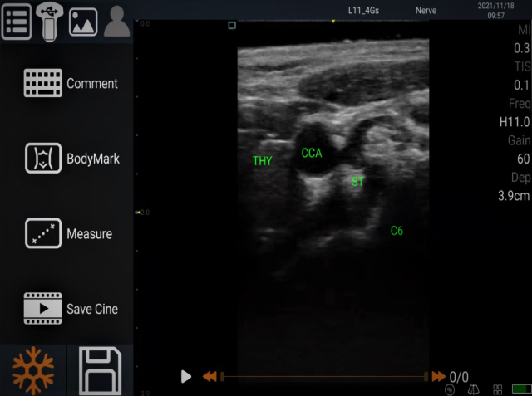
Task: Open the main menu list icon
Action: pos(17,21)
